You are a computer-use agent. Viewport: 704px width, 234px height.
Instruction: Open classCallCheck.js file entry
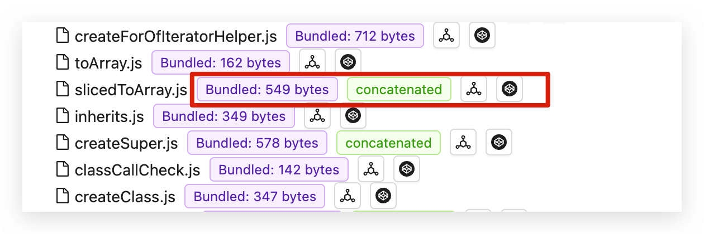(x=137, y=170)
